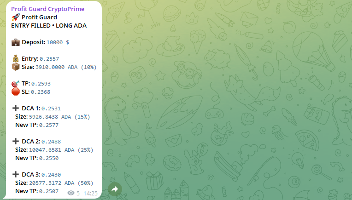This screenshot has height=200, width=352.
Task: Click the red stop sign SL emoji
Action: click(16, 92)
